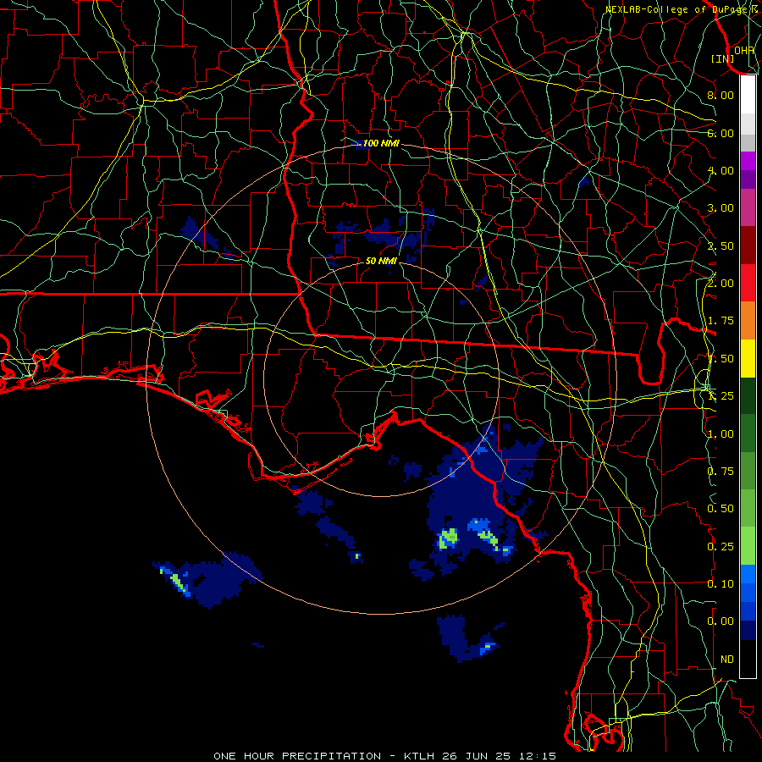Click the 1.00 legend value
The height and width of the screenshot is (762, 762).
point(721,434)
